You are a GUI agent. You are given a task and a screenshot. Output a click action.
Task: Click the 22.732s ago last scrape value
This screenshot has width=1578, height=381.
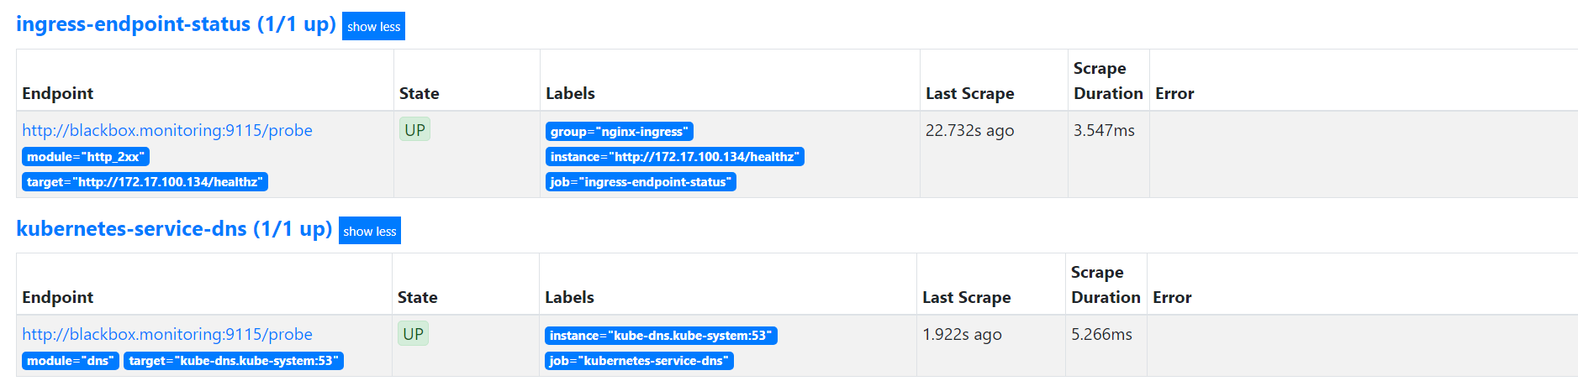click(969, 130)
